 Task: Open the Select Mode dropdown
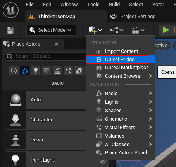(x=51, y=30)
